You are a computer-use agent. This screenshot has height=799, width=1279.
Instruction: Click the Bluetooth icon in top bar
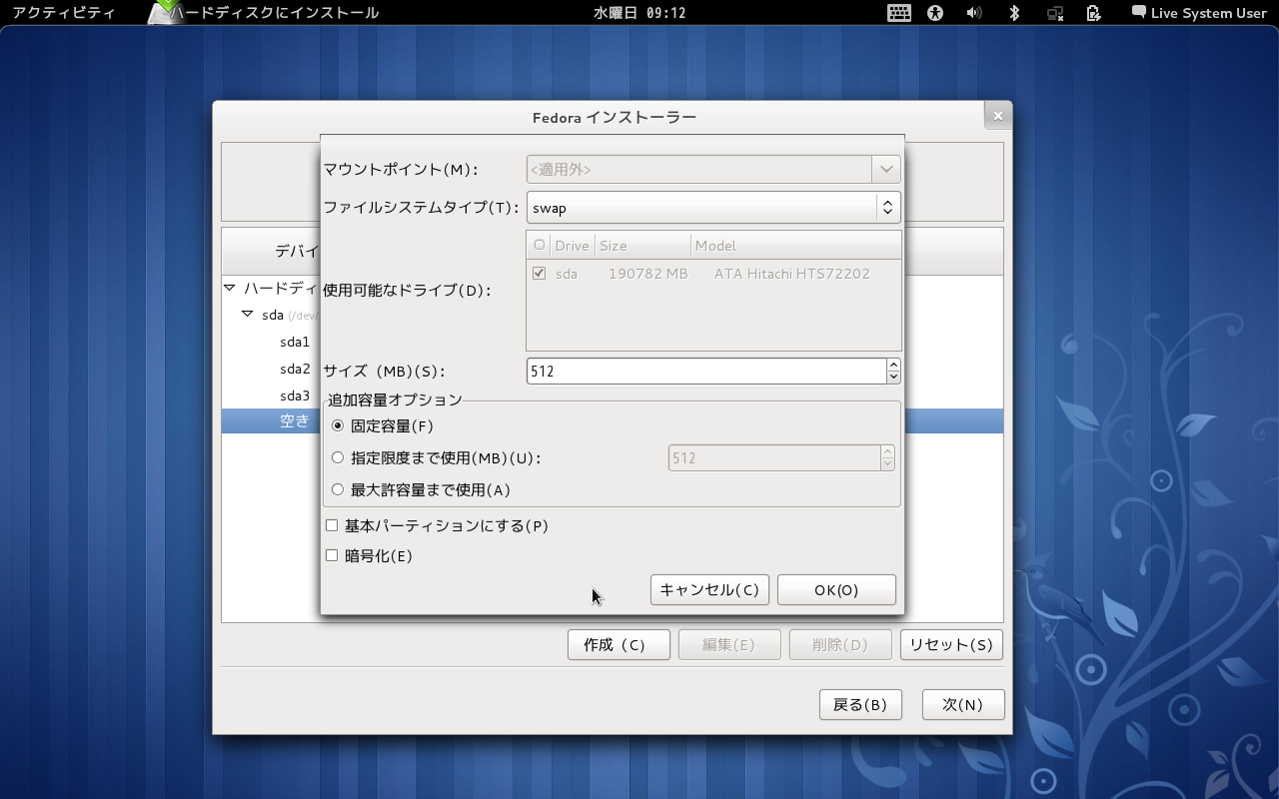tap(1014, 13)
